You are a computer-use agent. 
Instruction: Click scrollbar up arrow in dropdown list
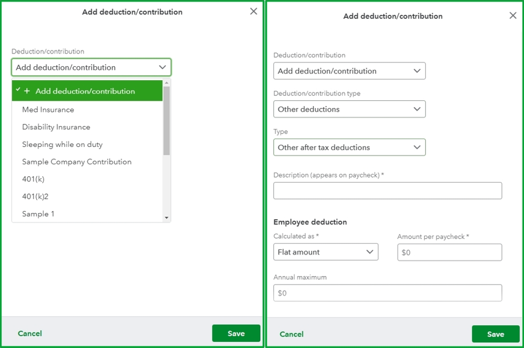pos(167,83)
